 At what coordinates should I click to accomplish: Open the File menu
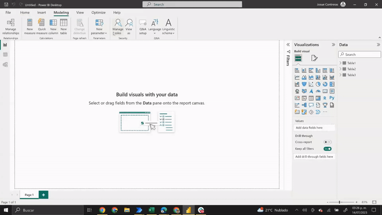pyautogui.click(x=8, y=12)
